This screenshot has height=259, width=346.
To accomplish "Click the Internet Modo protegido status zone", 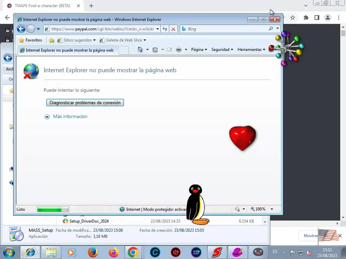I will coord(153,209).
